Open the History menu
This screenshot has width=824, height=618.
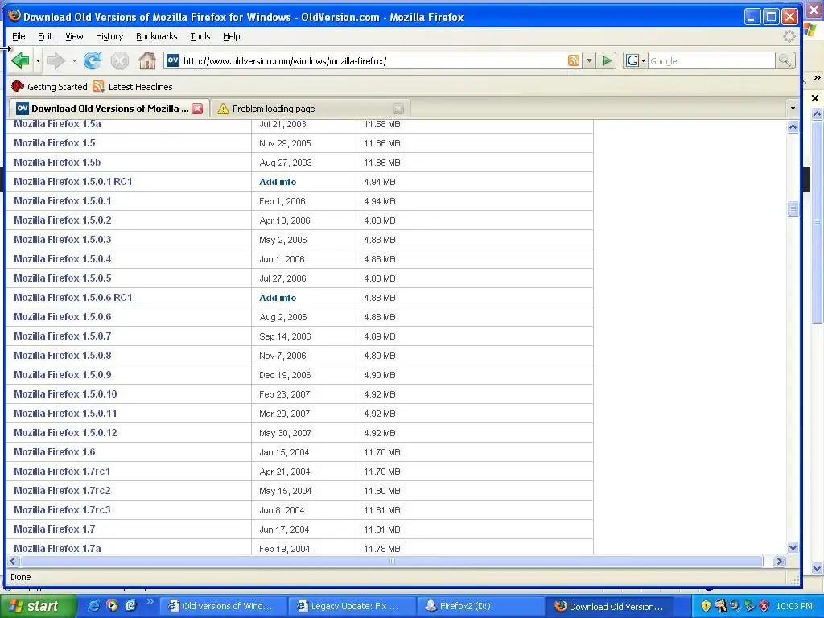(109, 36)
